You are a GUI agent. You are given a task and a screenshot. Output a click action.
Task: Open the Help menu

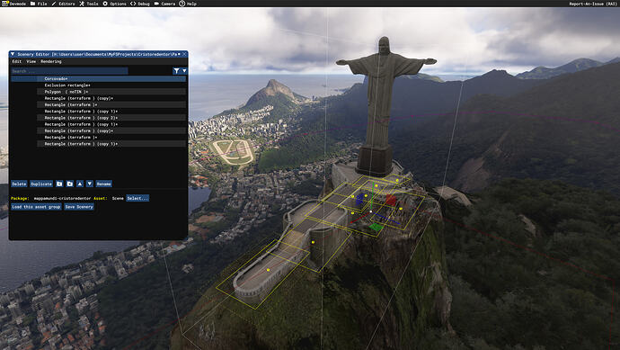point(188,4)
